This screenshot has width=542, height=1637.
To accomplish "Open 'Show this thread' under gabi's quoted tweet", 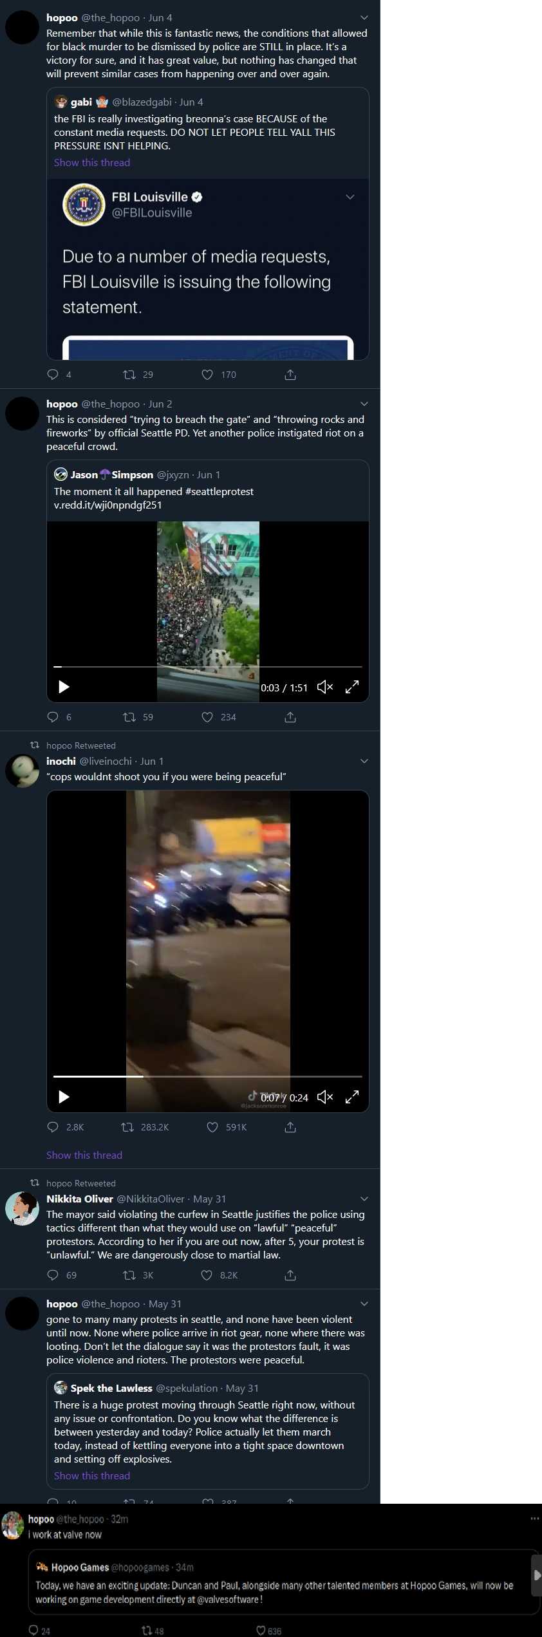I will 92,162.
